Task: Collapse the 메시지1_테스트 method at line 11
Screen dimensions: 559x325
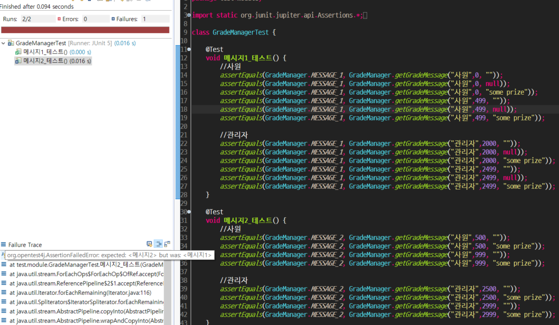Action: pyautogui.click(x=189, y=49)
